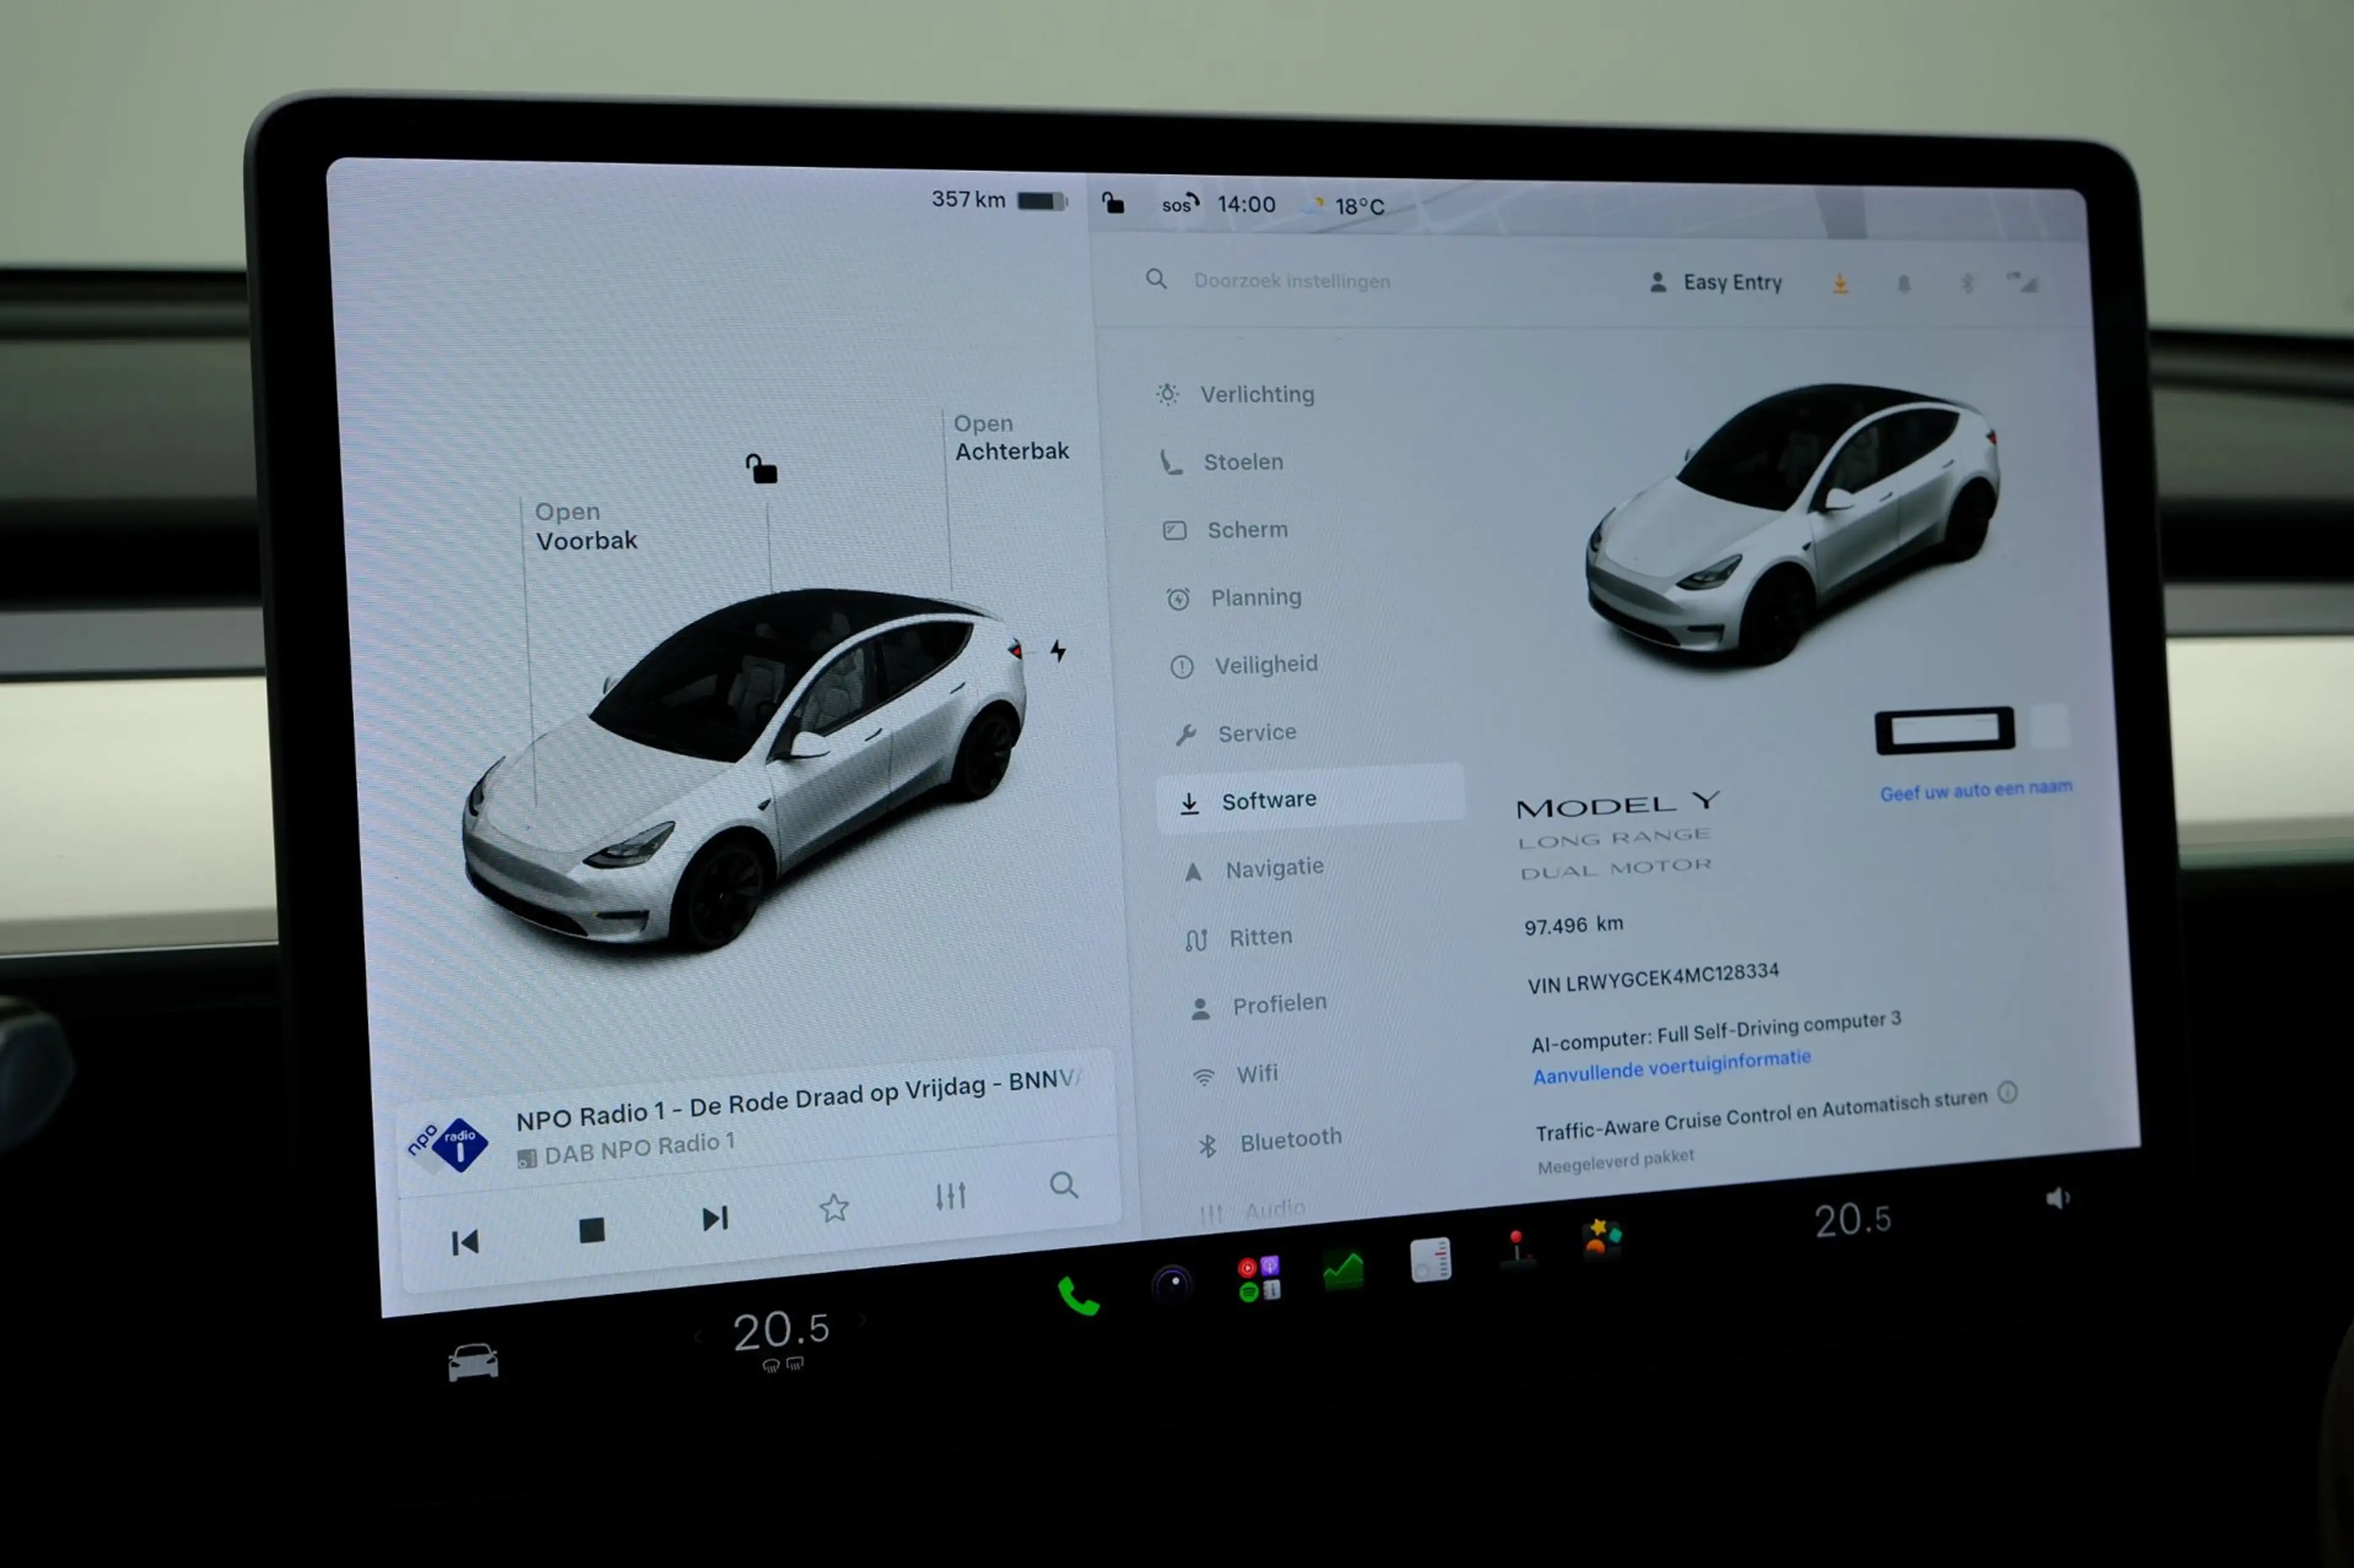
Task: Tap the charge port lightning icon
Action: (1057, 651)
